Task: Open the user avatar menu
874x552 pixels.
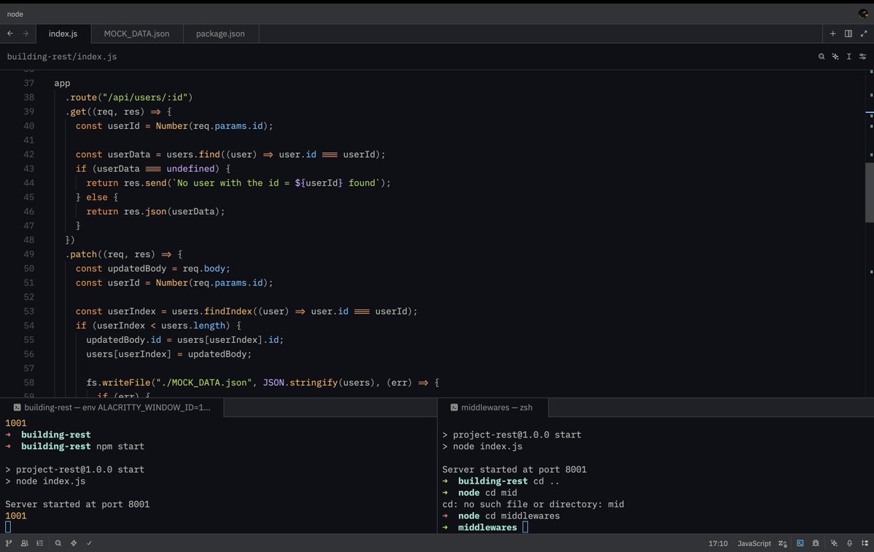Action: pyautogui.click(x=863, y=13)
